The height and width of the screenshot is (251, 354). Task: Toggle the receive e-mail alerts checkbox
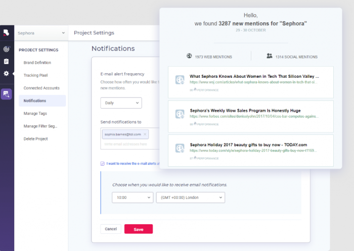tap(102, 164)
